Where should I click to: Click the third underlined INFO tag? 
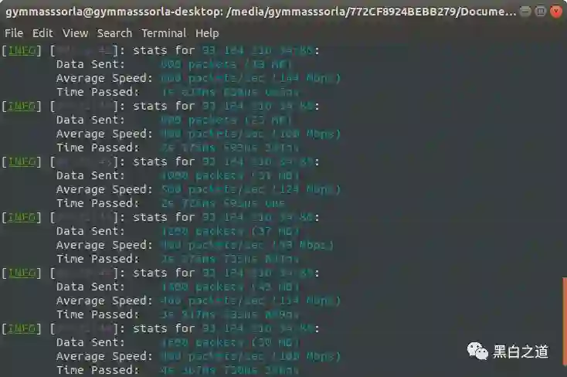click(22, 161)
